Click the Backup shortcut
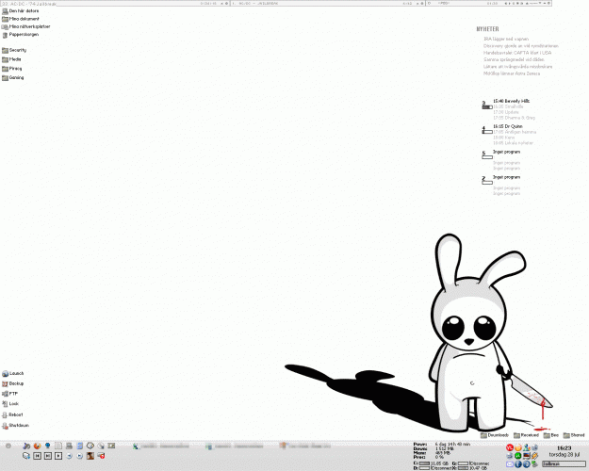 [15, 384]
